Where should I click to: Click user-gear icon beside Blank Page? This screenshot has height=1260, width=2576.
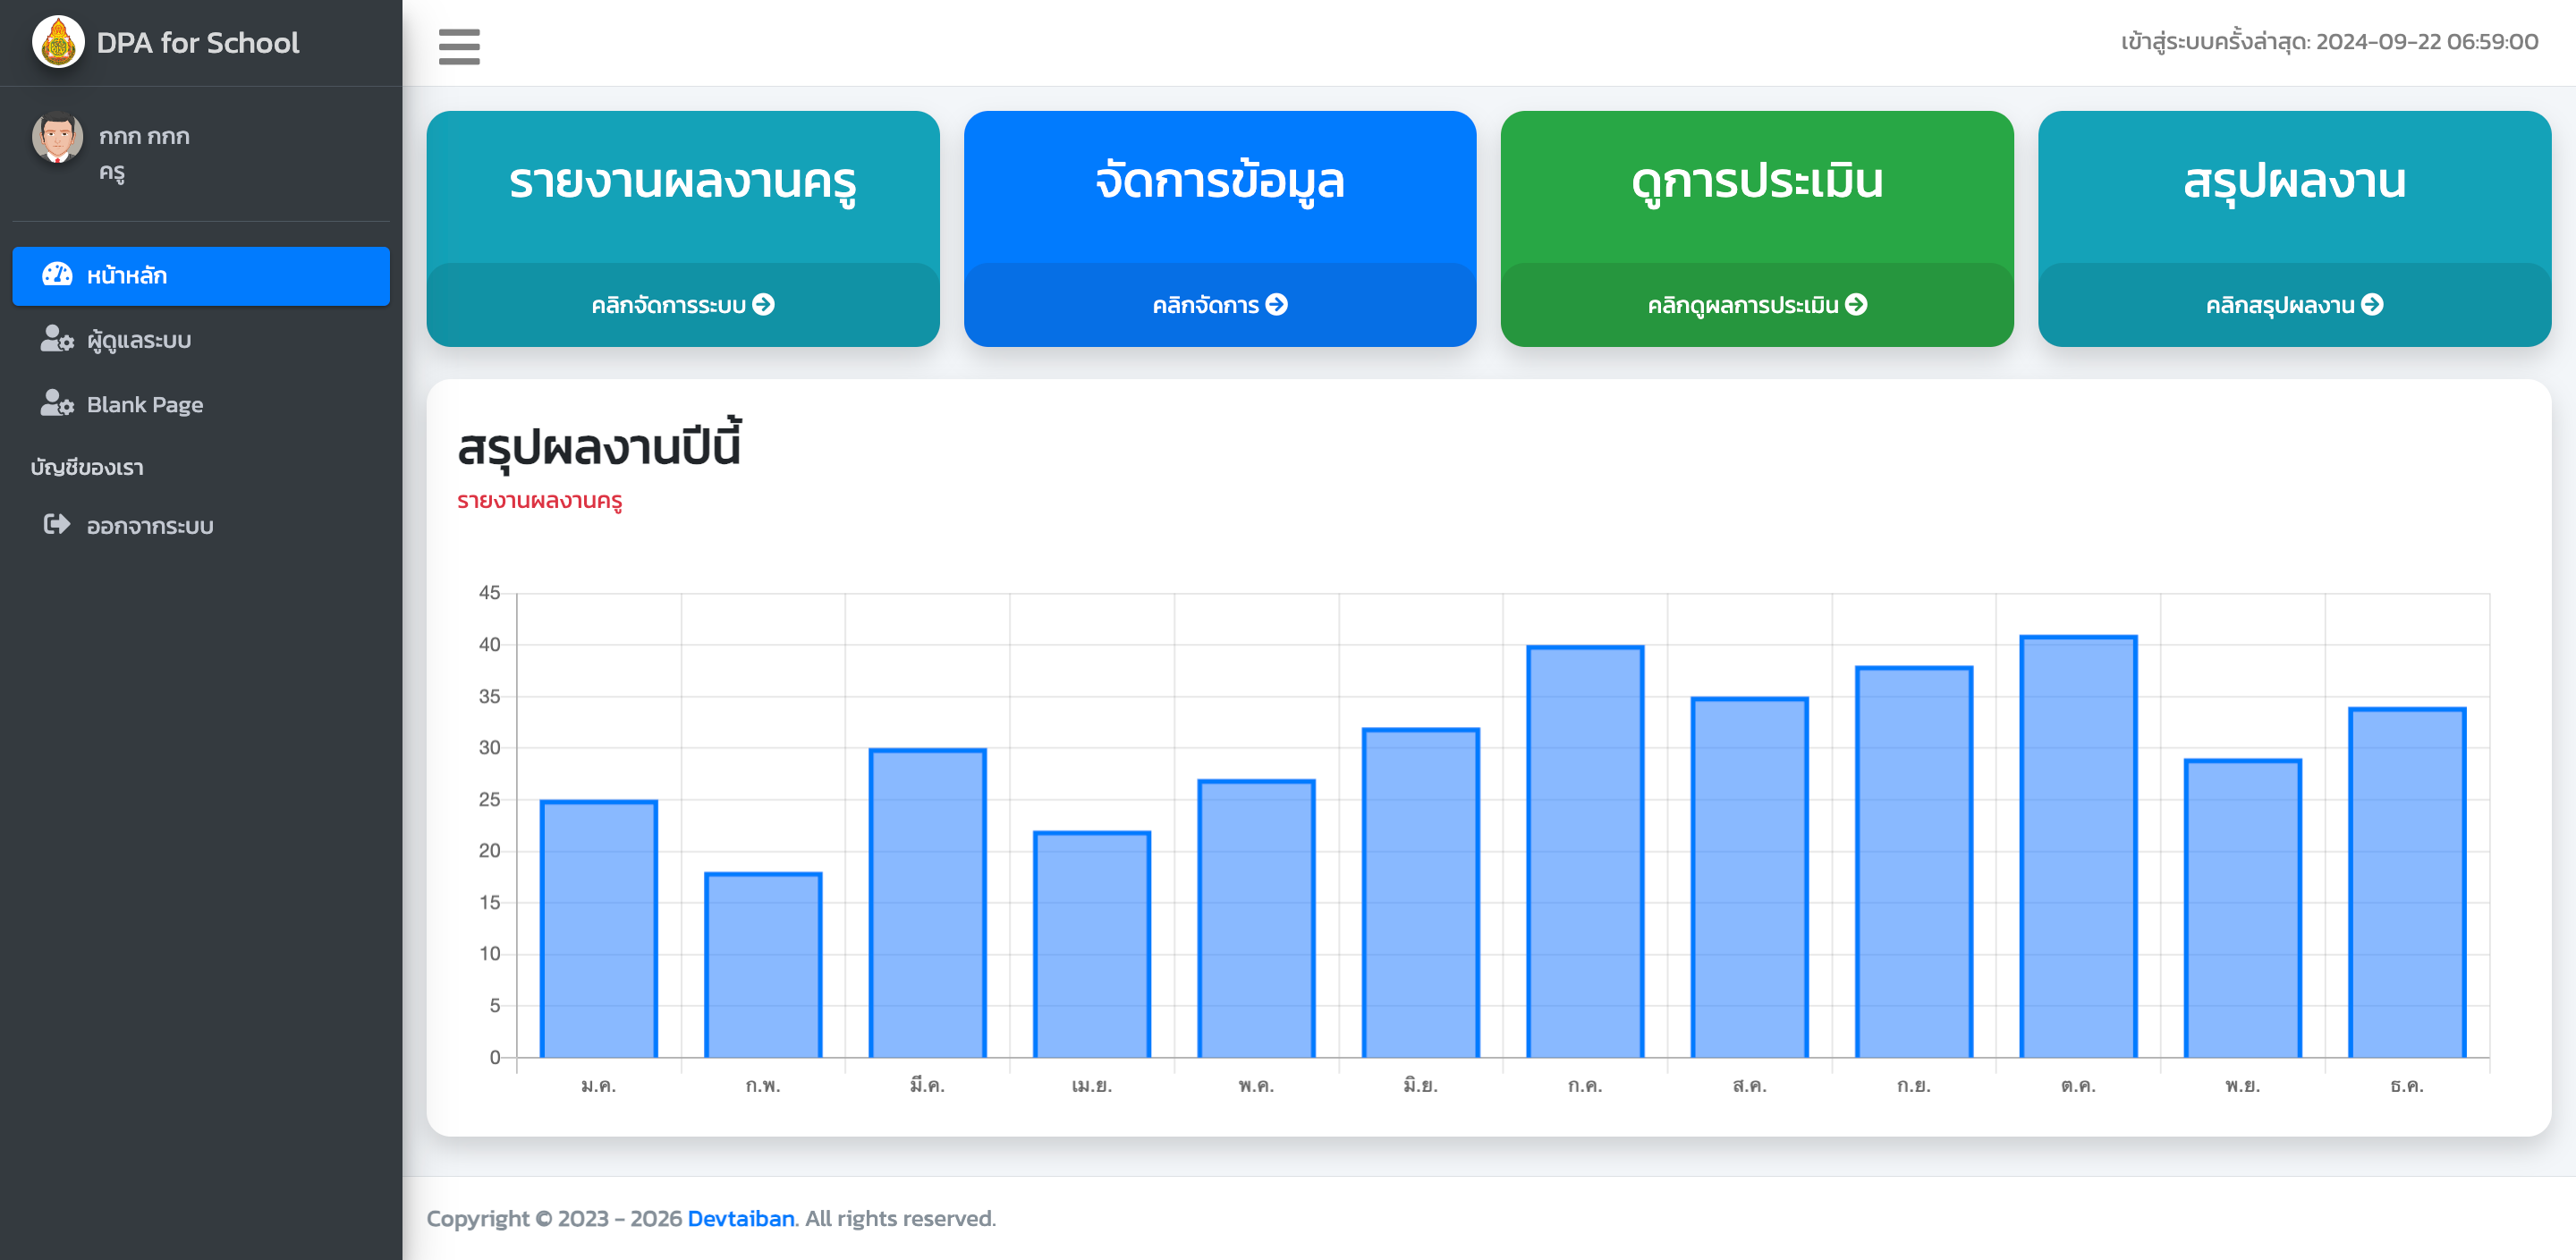tap(57, 404)
